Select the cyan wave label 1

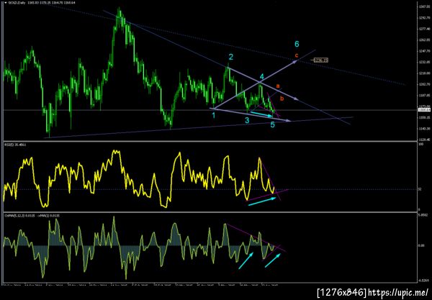[213, 116]
